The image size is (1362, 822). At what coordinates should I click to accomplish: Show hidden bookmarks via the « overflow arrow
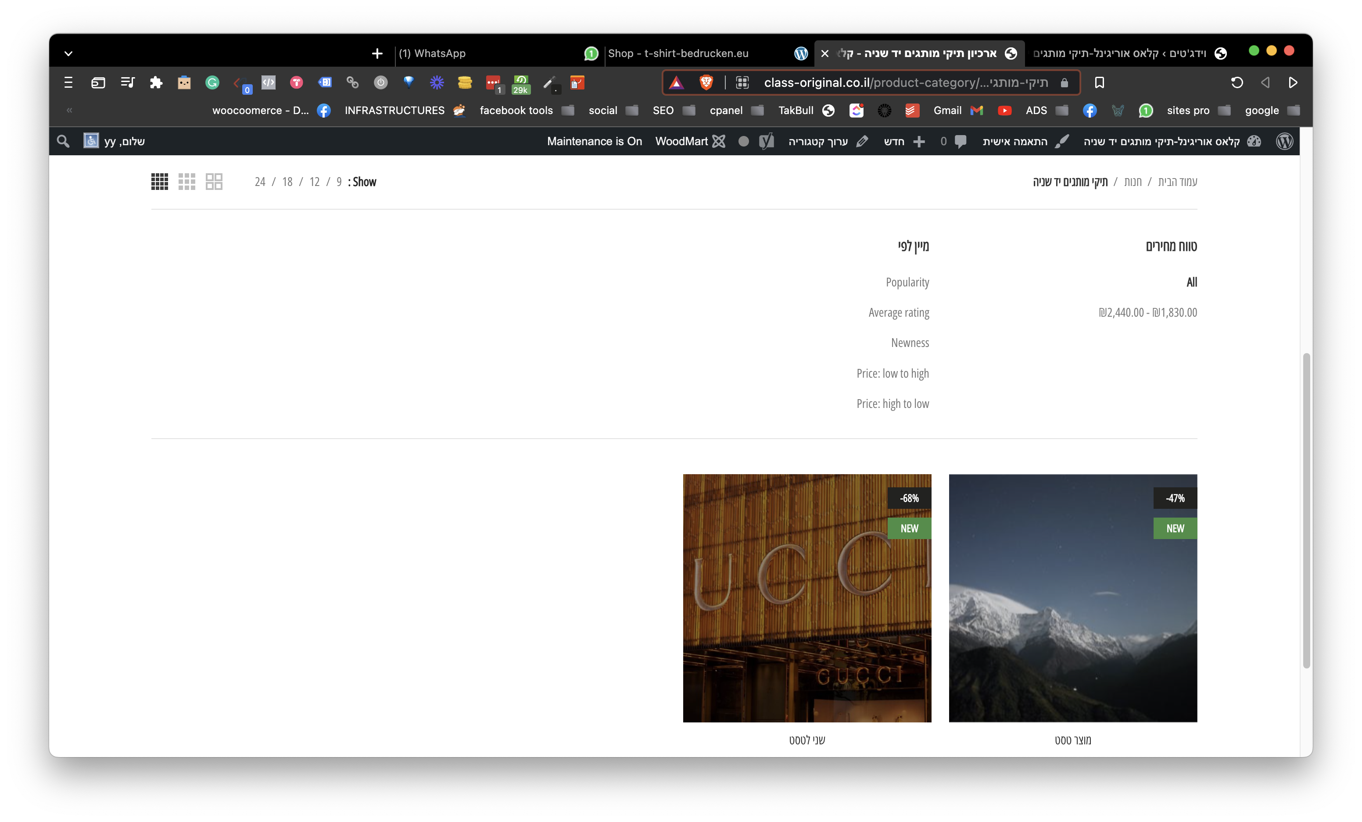(70, 111)
